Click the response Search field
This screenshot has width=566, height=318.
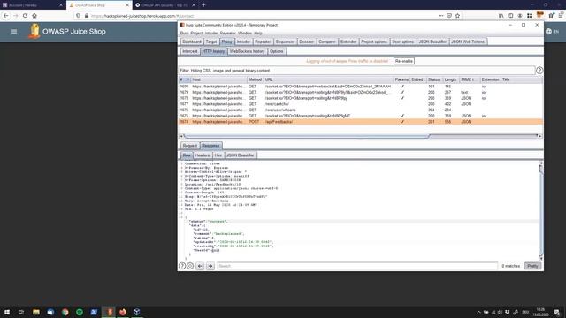[x=357, y=266]
